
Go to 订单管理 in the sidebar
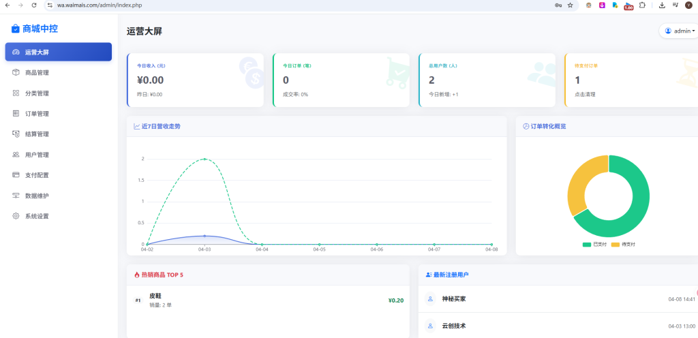click(36, 114)
